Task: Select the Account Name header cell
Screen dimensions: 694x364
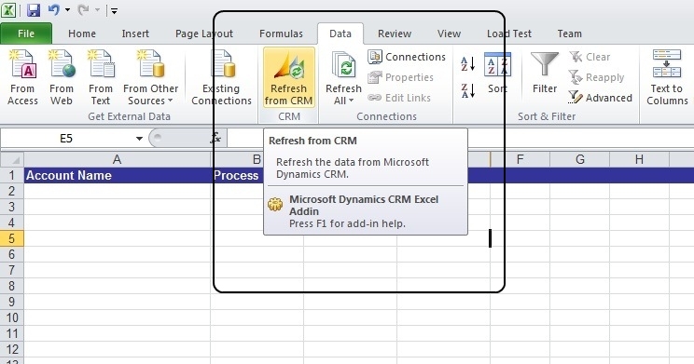Action: pos(118,175)
